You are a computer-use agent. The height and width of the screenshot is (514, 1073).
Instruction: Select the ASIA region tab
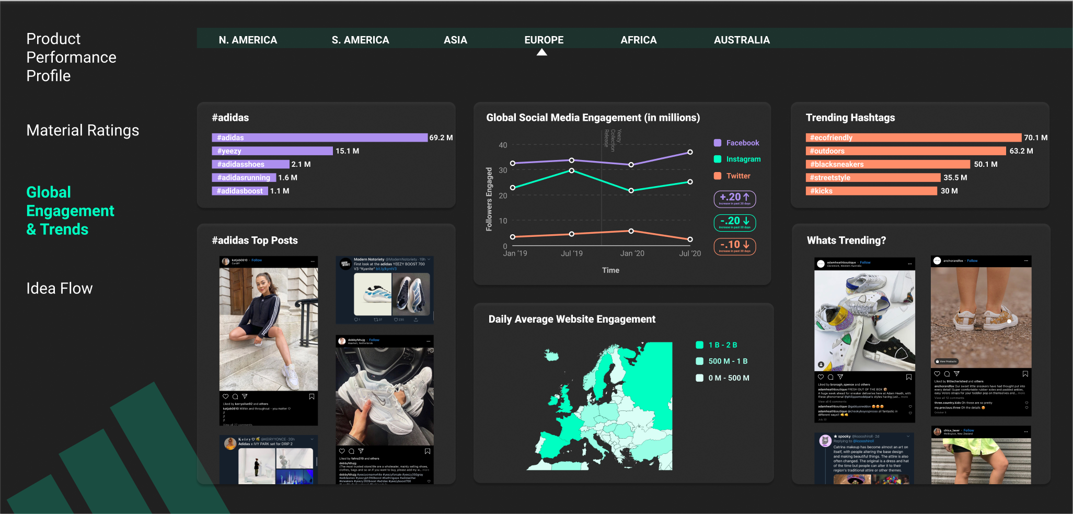click(455, 40)
